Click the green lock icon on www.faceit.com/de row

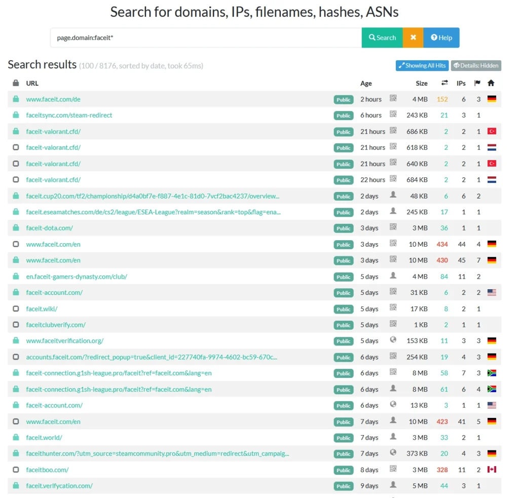(x=16, y=99)
